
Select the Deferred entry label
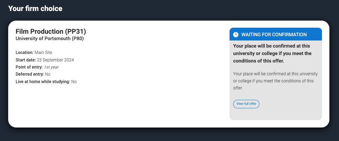(x=29, y=74)
